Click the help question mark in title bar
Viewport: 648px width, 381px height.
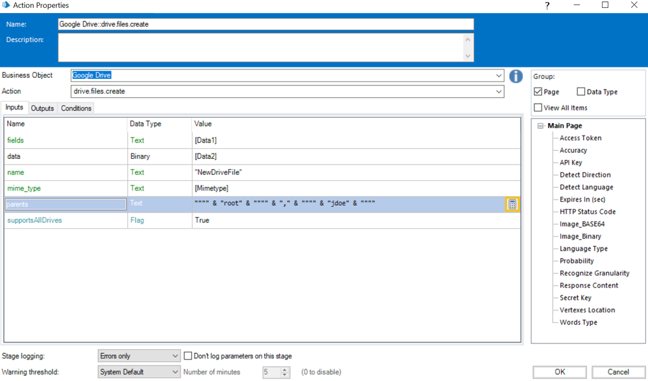click(x=547, y=6)
